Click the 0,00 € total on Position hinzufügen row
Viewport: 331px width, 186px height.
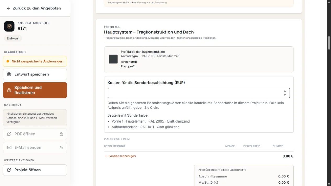click(x=288, y=156)
